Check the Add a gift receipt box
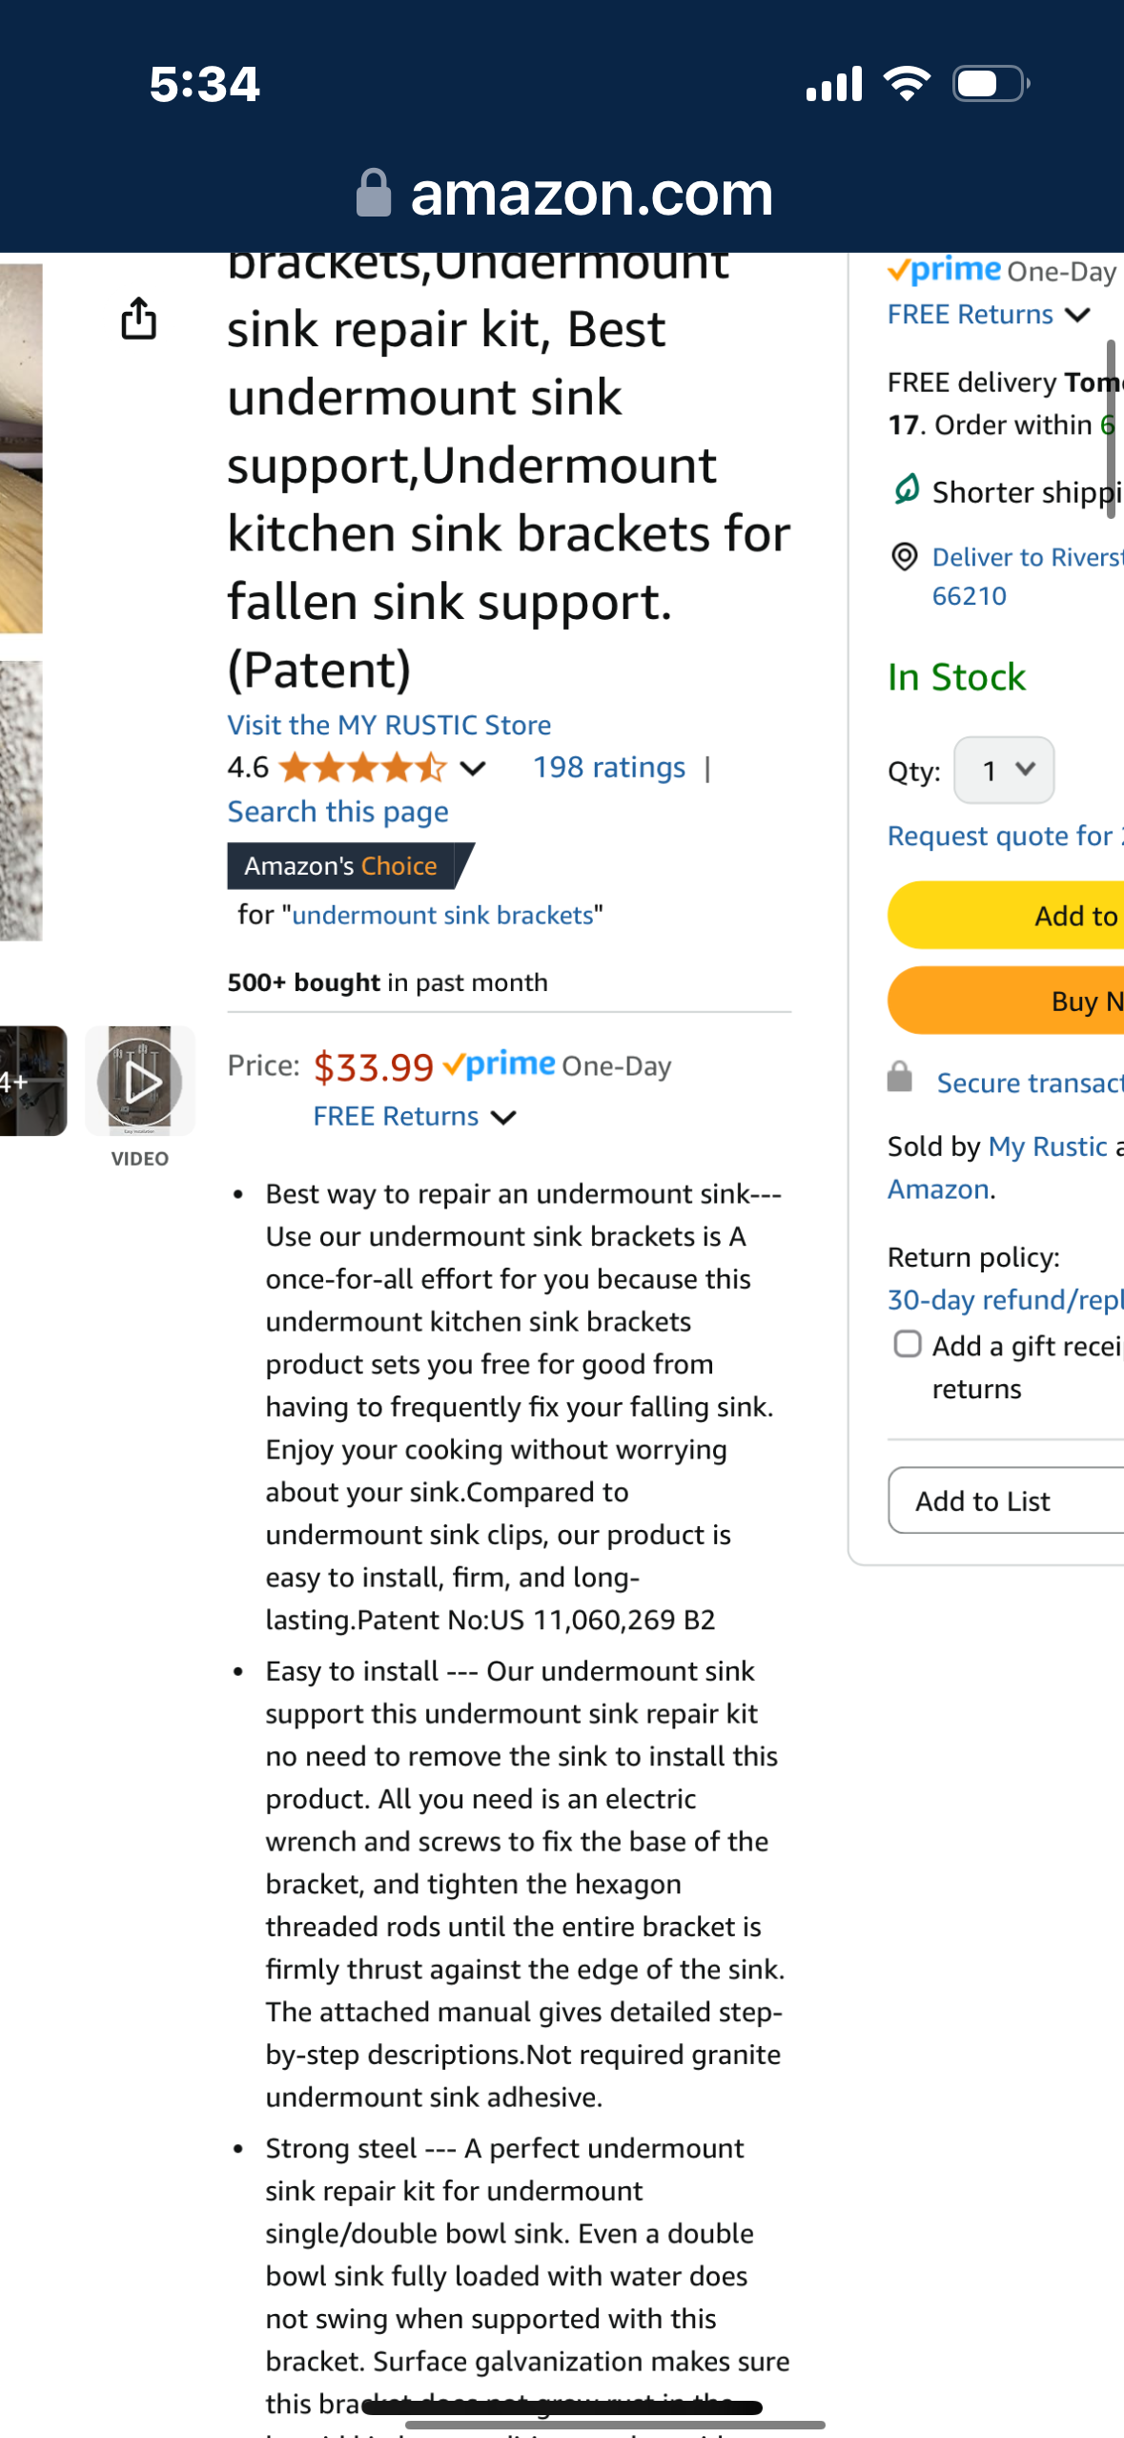This screenshot has height=2438, width=1124. (x=908, y=1344)
